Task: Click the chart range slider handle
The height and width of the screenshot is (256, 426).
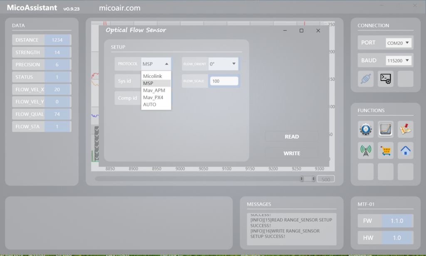Action: click(x=308, y=179)
